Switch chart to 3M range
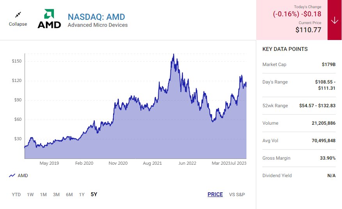The height and width of the screenshot is (209, 342). coord(56,195)
